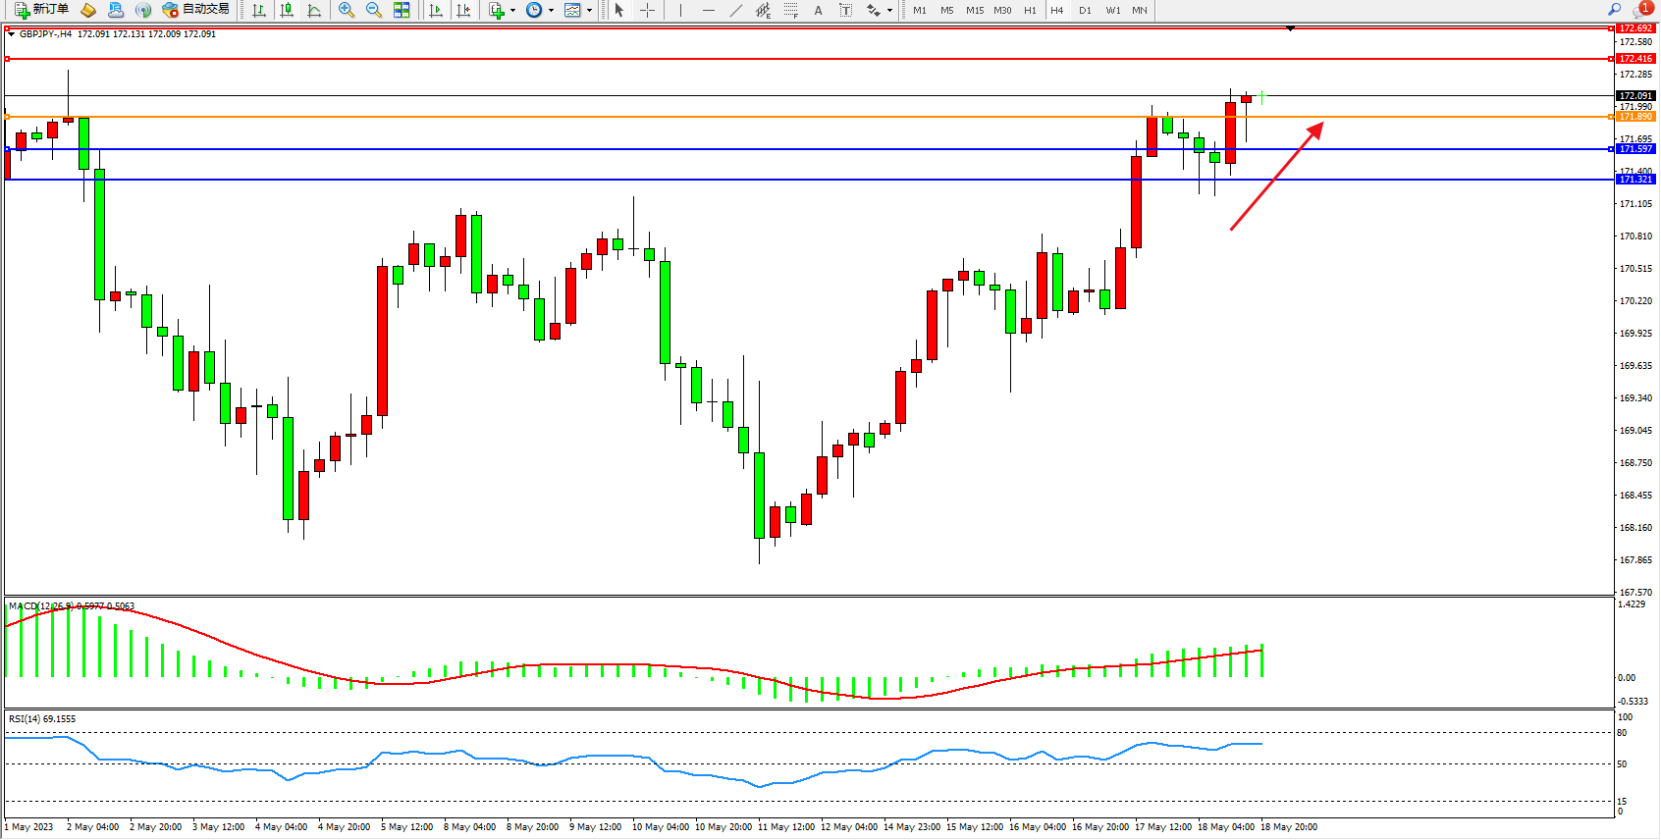Image resolution: width=1661 pixels, height=840 pixels.
Task: Tile chart windows icon
Action: (x=402, y=10)
